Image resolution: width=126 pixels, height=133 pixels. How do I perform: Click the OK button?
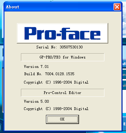[62, 119]
